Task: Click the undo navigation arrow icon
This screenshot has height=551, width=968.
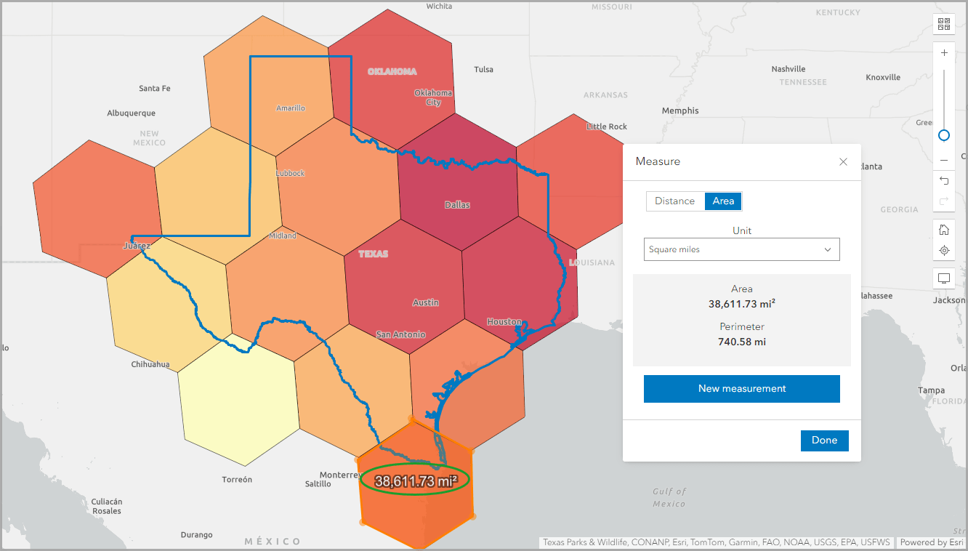Action: 943,180
